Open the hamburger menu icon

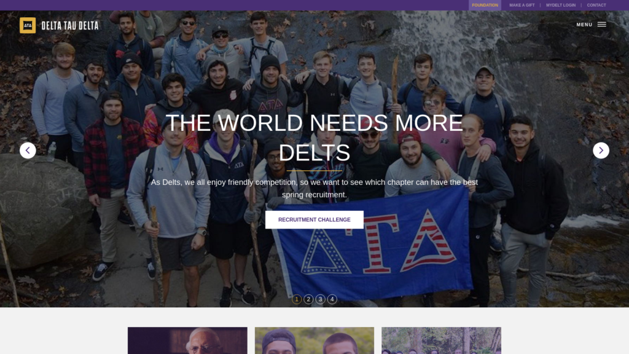point(602,25)
